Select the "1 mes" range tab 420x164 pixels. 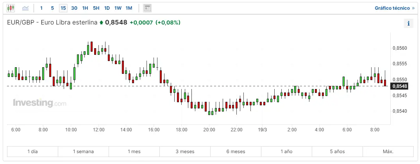coord(134,152)
